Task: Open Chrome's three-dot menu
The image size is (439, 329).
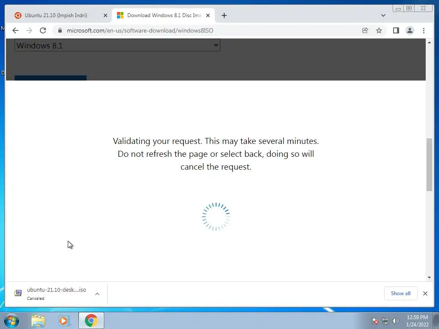Action: click(x=424, y=30)
